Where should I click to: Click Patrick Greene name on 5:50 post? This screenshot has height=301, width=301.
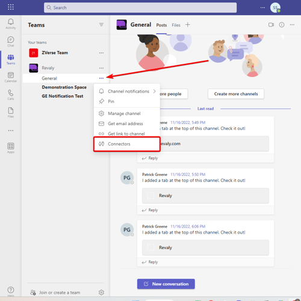155,175
